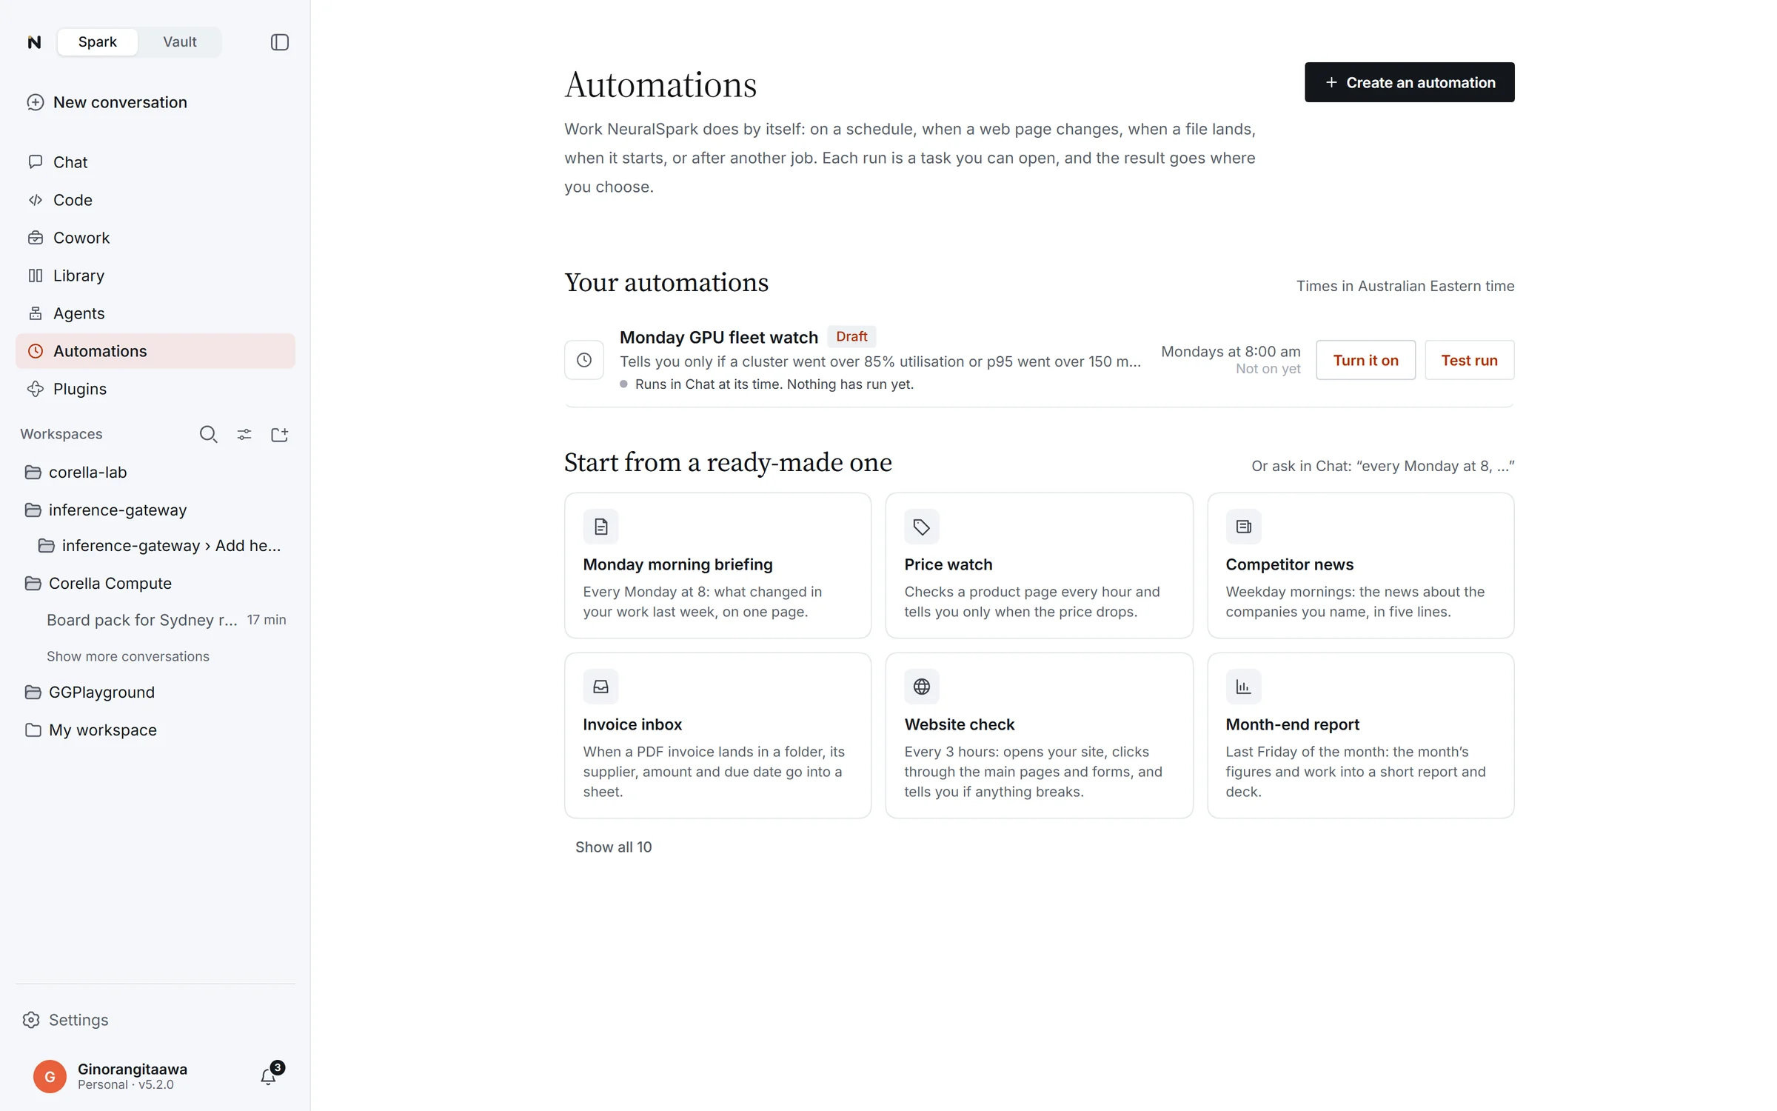This screenshot has width=1777, height=1111.
Task: Click Create an automation button
Action: tap(1409, 82)
